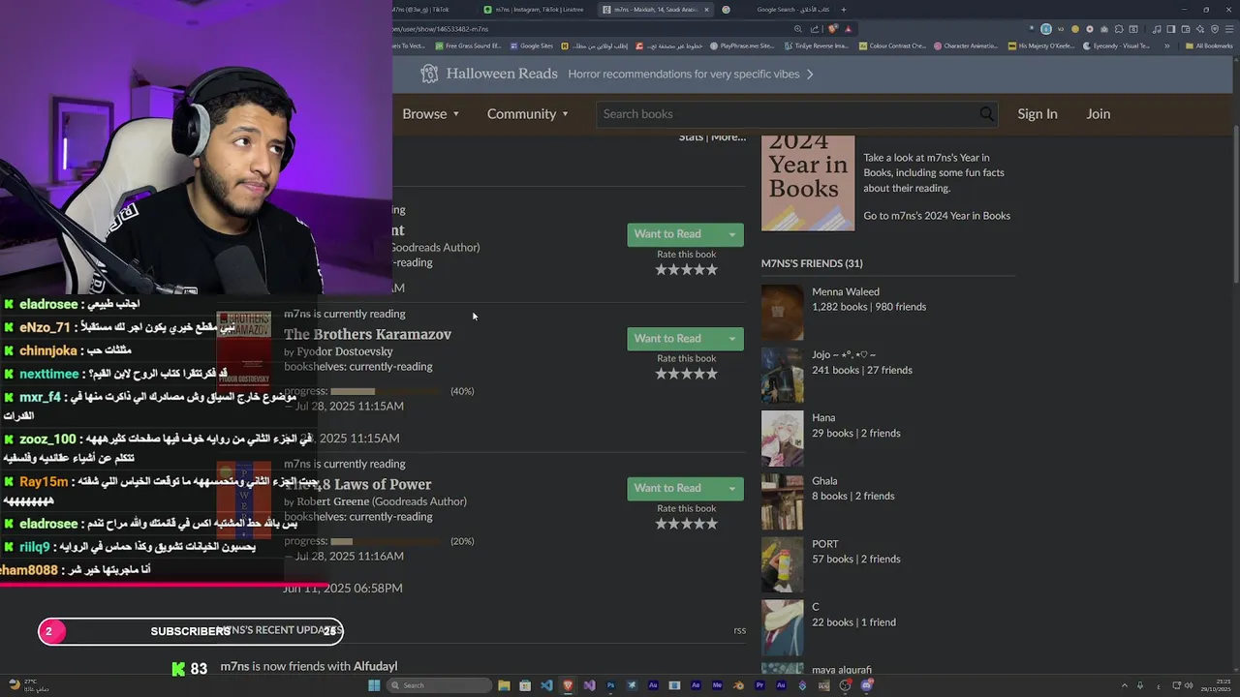The width and height of the screenshot is (1240, 697).
Task: Switch to m7ns Linktree tab
Action: tap(533, 10)
